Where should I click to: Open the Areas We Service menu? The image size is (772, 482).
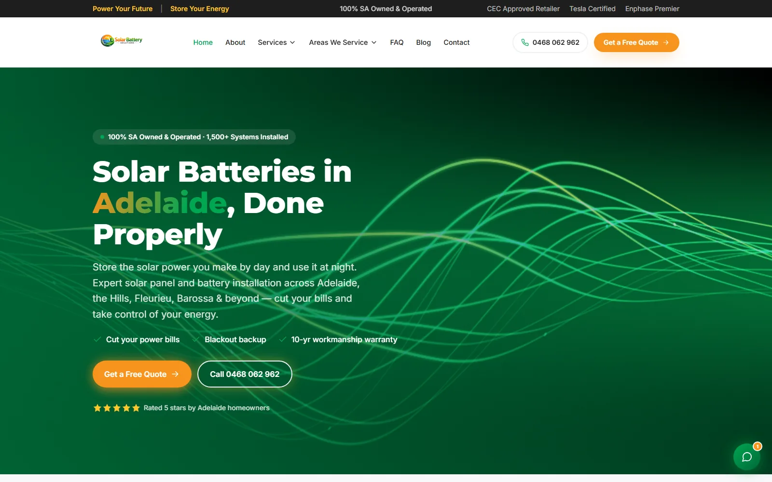(x=343, y=42)
